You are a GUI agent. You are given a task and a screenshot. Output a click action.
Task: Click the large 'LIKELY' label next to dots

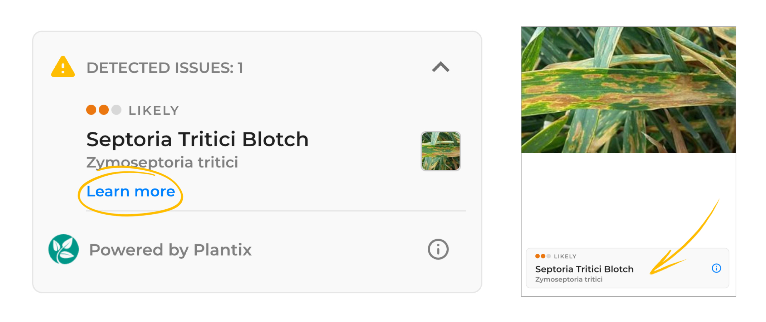tap(154, 111)
